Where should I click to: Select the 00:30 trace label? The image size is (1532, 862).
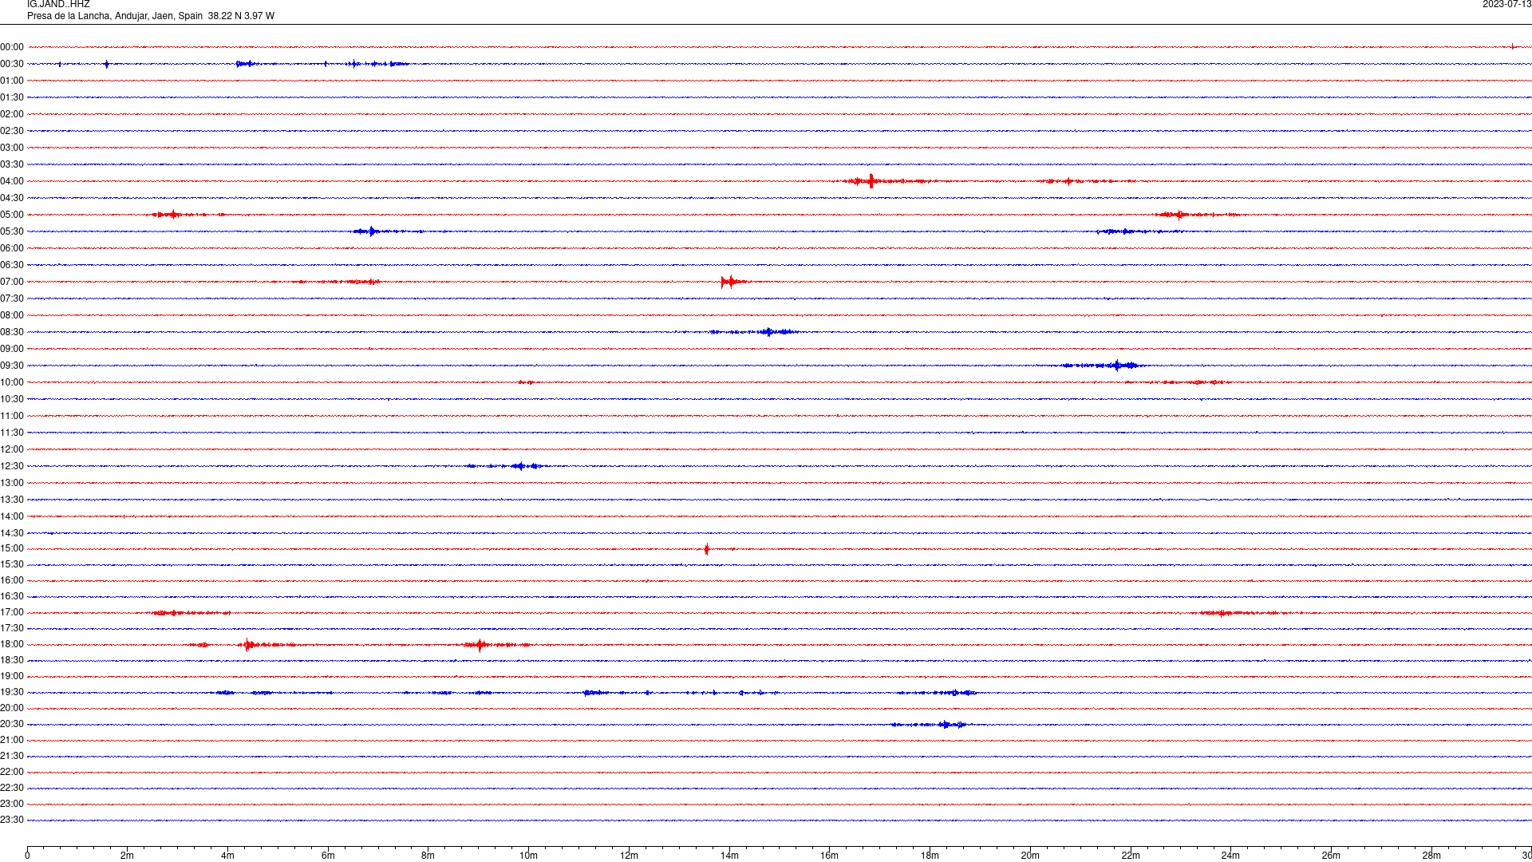12,64
